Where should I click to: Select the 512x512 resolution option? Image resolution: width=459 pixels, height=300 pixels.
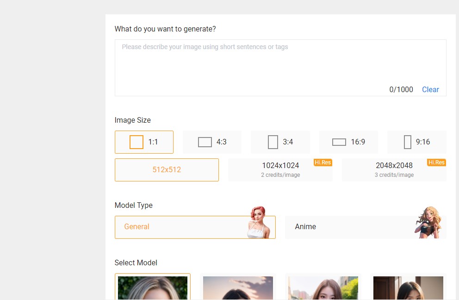tap(167, 170)
